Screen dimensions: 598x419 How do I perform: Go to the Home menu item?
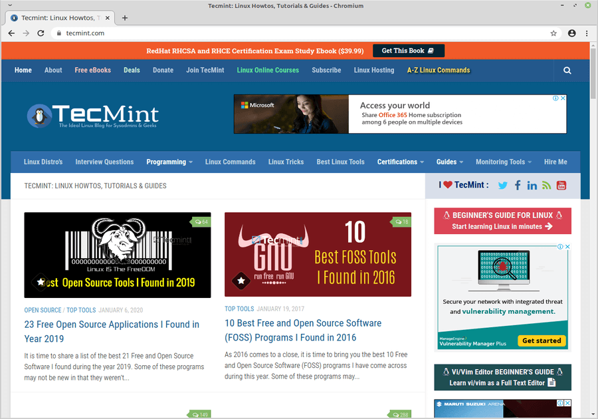[x=23, y=70]
